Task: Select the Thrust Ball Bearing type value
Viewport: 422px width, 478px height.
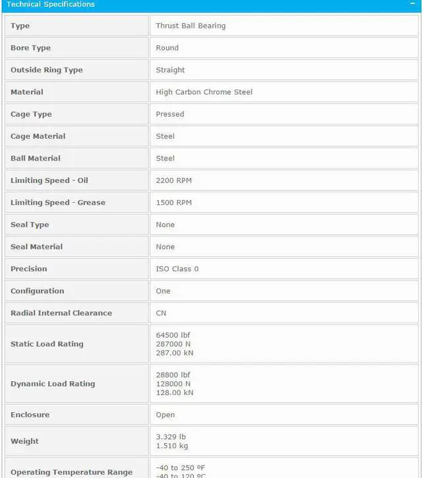Action: 191,26
